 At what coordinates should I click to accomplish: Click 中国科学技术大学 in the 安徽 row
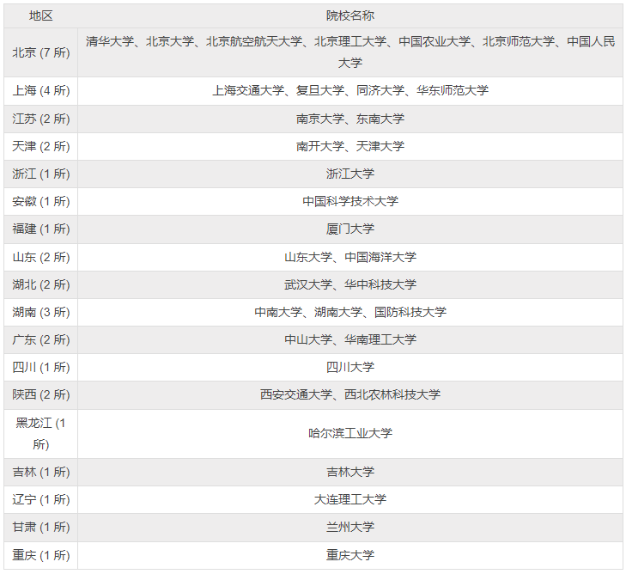[x=350, y=201]
